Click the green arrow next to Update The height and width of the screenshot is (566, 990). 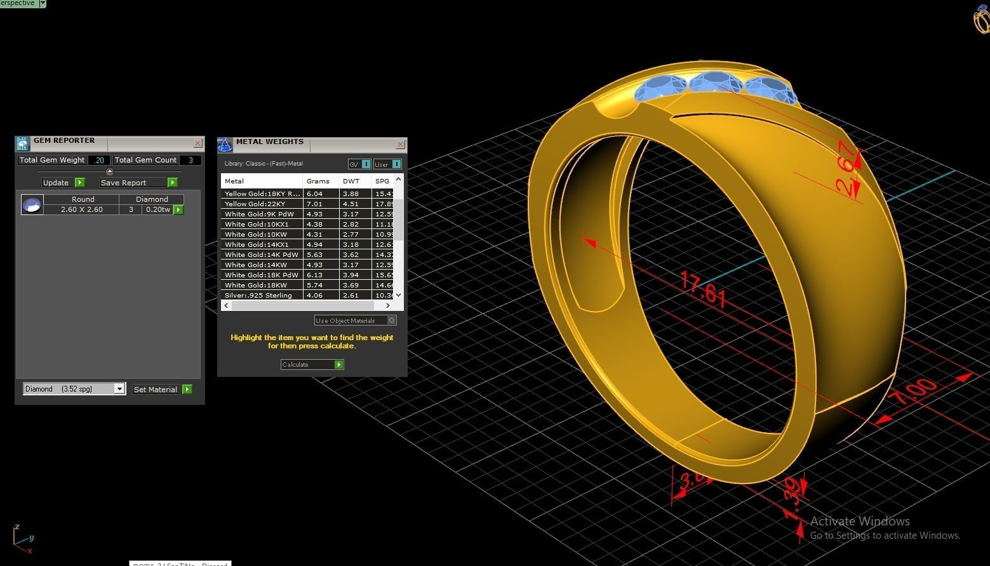[80, 183]
